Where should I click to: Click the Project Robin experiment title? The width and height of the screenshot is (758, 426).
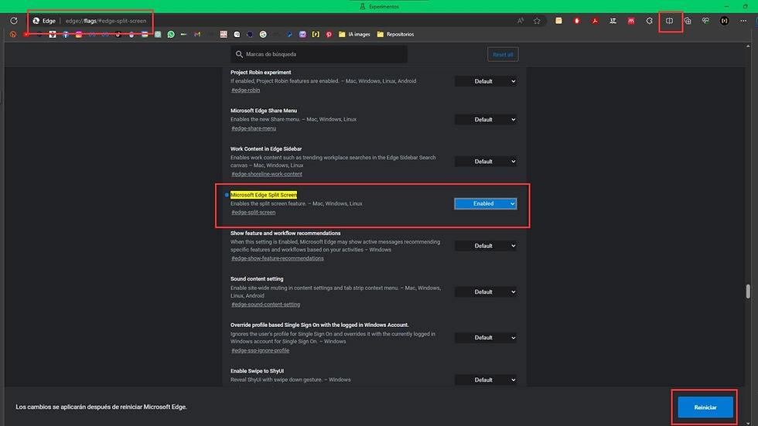(261, 73)
